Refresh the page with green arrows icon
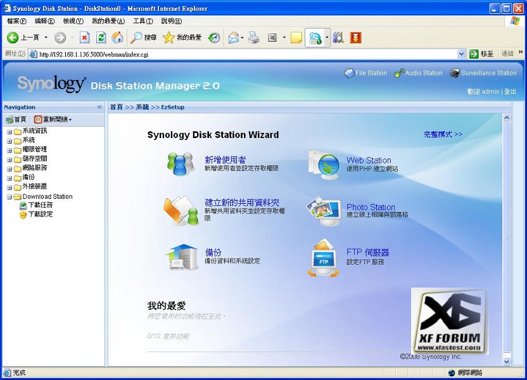527x380 pixels. click(x=101, y=37)
